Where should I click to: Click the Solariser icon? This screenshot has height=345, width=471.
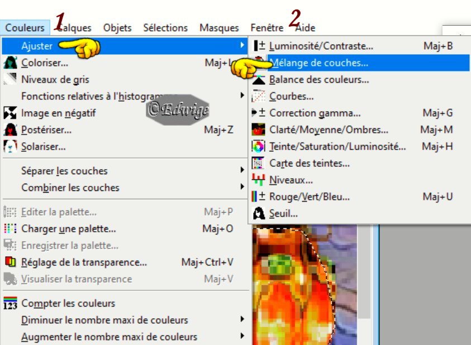click(x=10, y=146)
